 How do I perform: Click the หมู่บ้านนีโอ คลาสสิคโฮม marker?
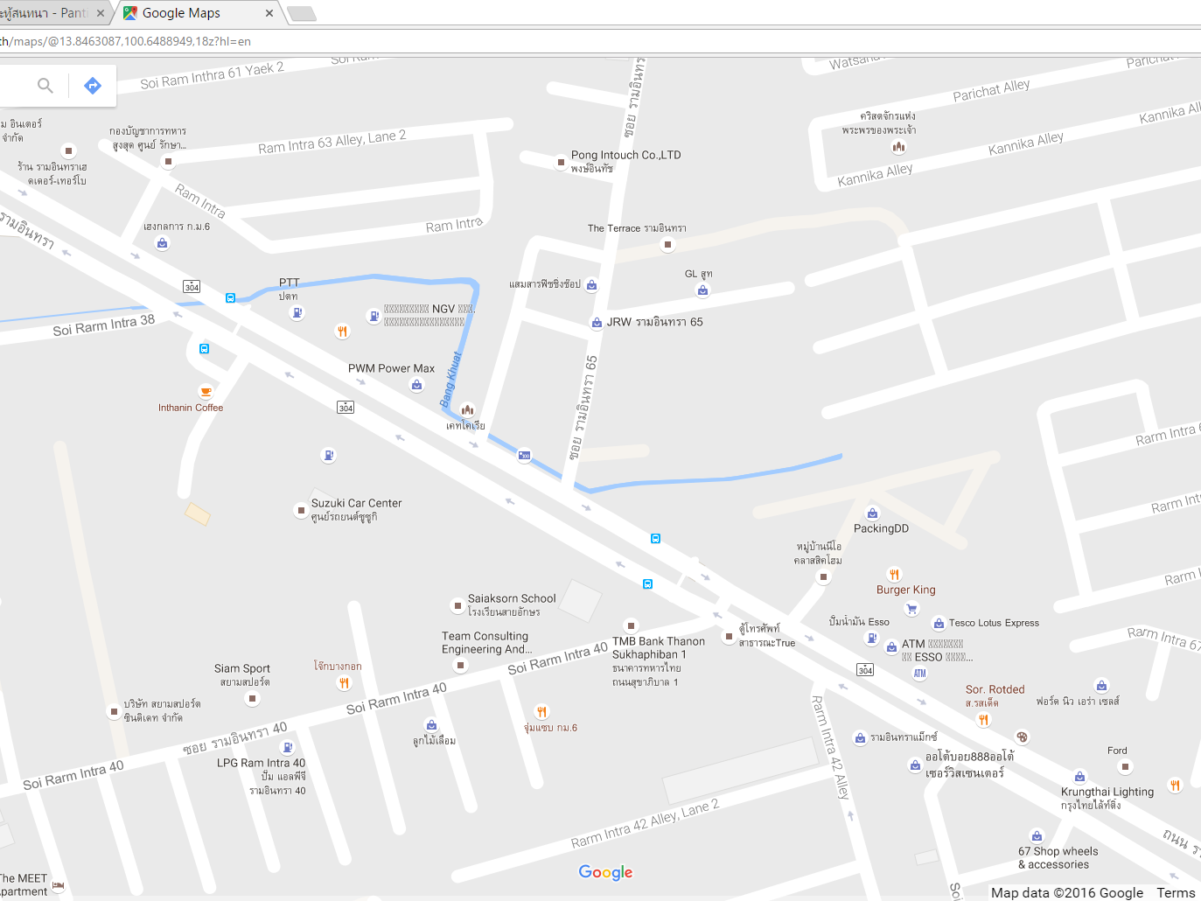(823, 576)
